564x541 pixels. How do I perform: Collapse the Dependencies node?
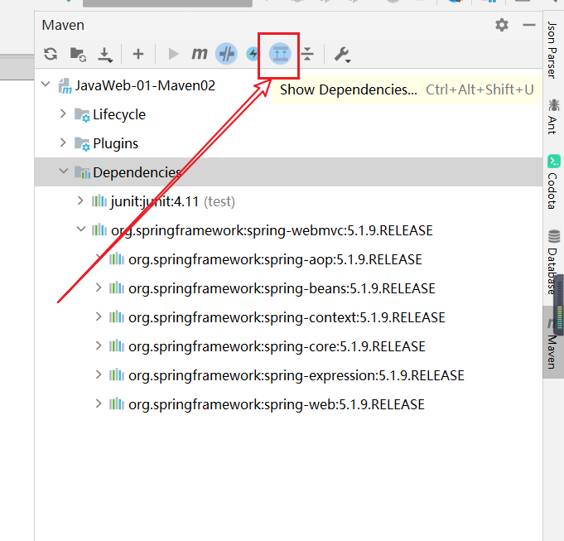(63, 172)
